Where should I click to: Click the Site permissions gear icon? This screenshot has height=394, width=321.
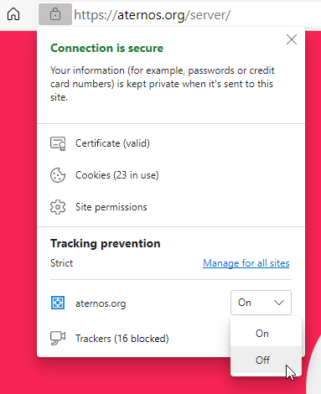click(x=58, y=207)
